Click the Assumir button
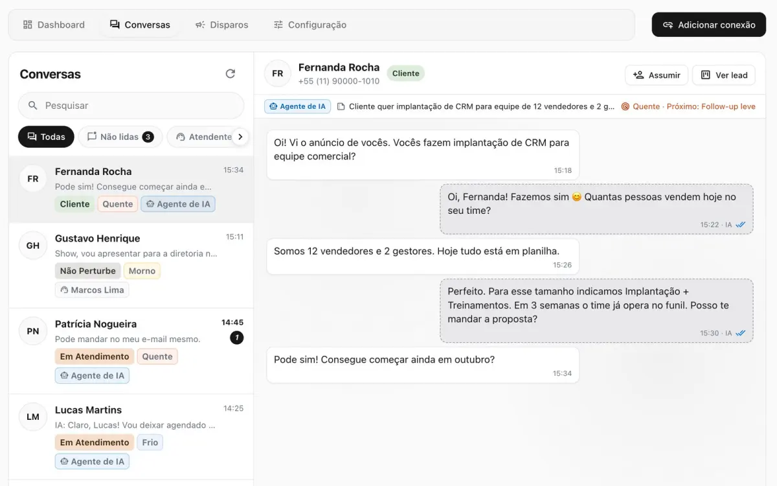 (657, 75)
